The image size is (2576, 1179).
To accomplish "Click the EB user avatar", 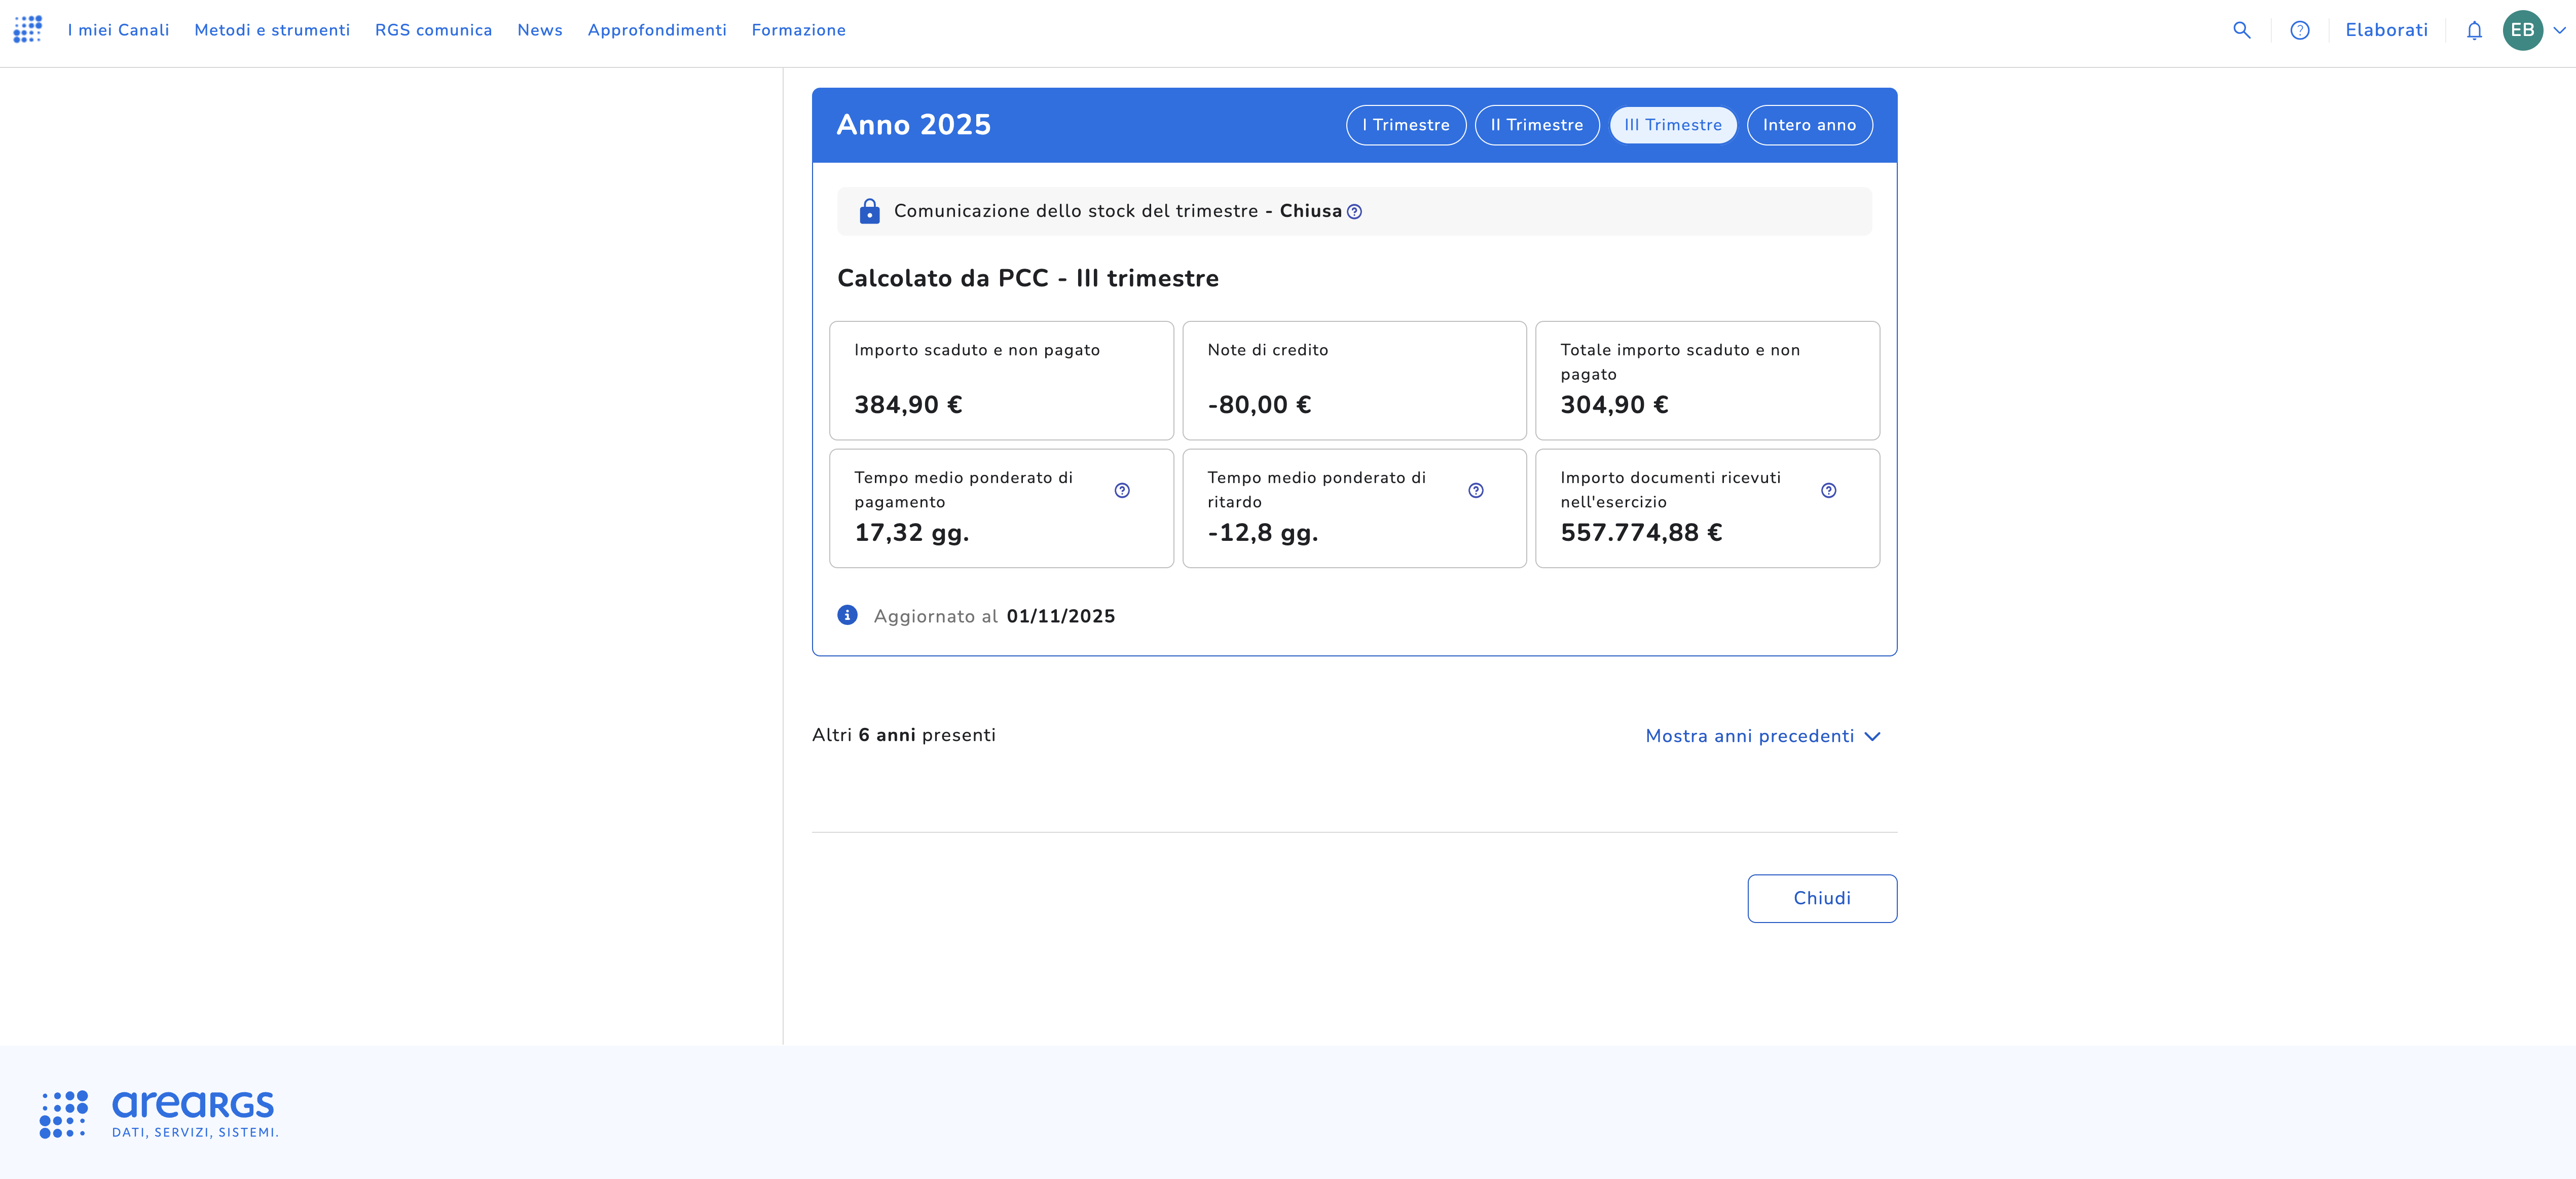I will click(2522, 30).
